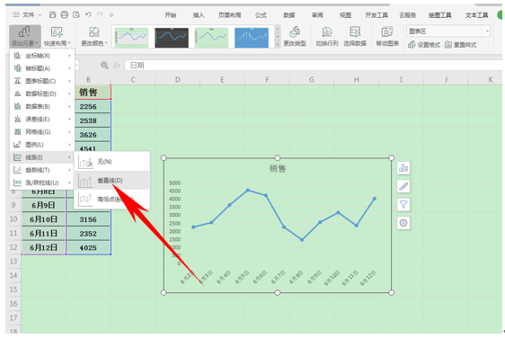Choose 垂直线(D) drop lines option
Screen dimensions: 505x338
(112, 181)
